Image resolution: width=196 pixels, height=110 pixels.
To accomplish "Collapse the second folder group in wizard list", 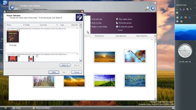I will tap(77, 54).
